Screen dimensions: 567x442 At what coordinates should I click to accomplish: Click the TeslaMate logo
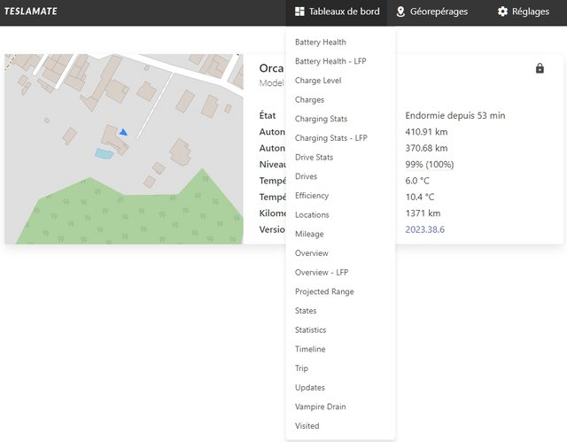31,12
